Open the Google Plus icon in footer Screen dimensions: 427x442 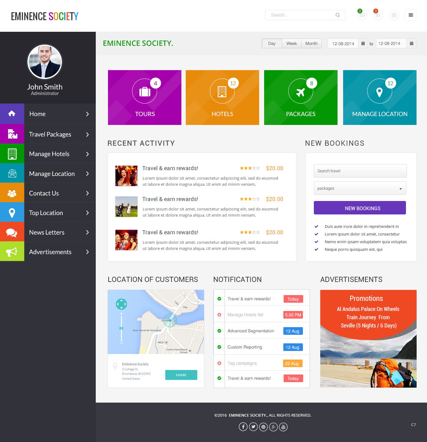tap(273, 427)
